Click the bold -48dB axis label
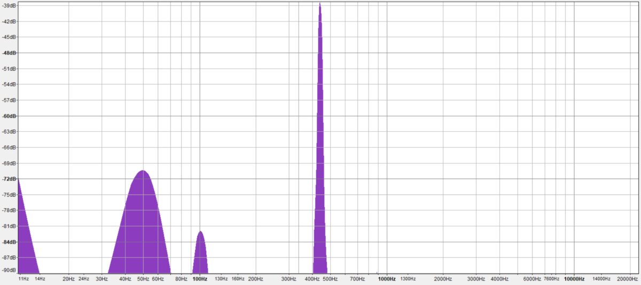This screenshot has height=285, width=641. [x=9, y=53]
